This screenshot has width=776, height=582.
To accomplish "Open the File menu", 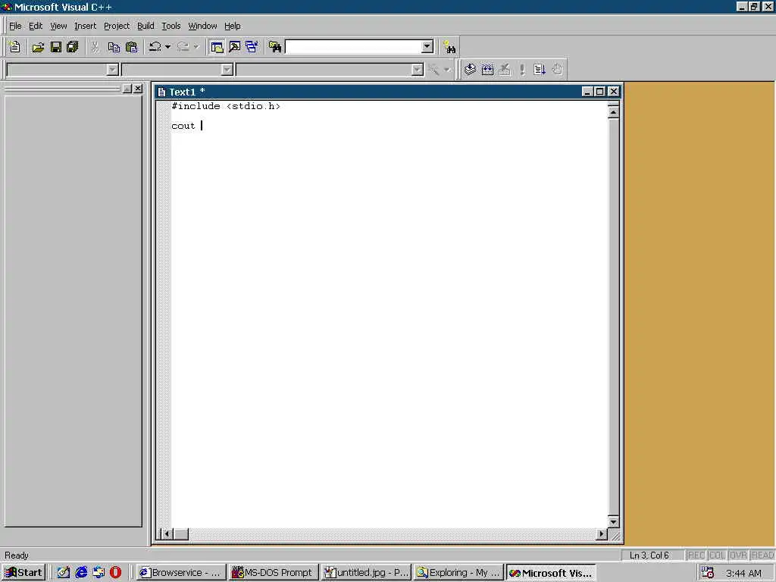I will [x=15, y=26].
